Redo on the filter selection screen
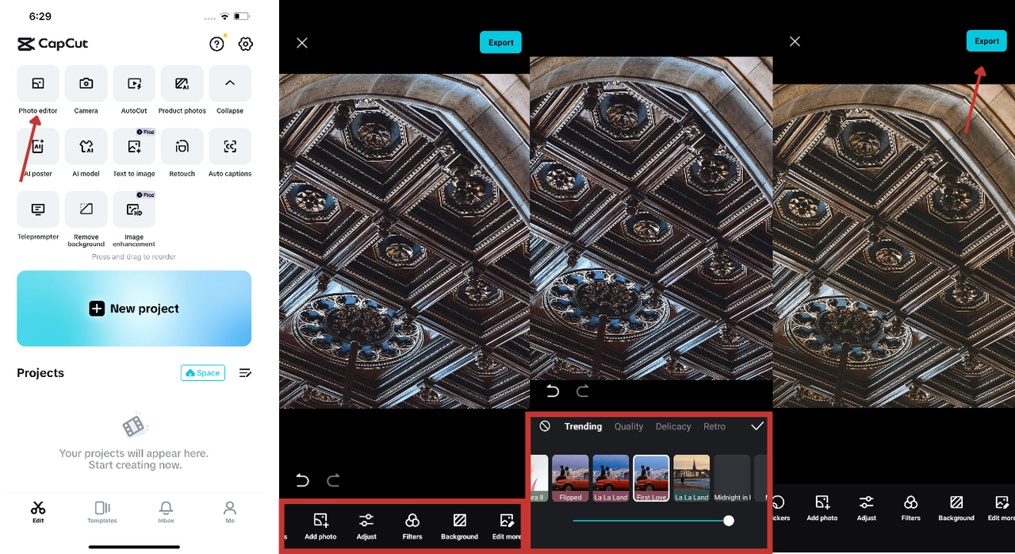 (x=583, y=391)
